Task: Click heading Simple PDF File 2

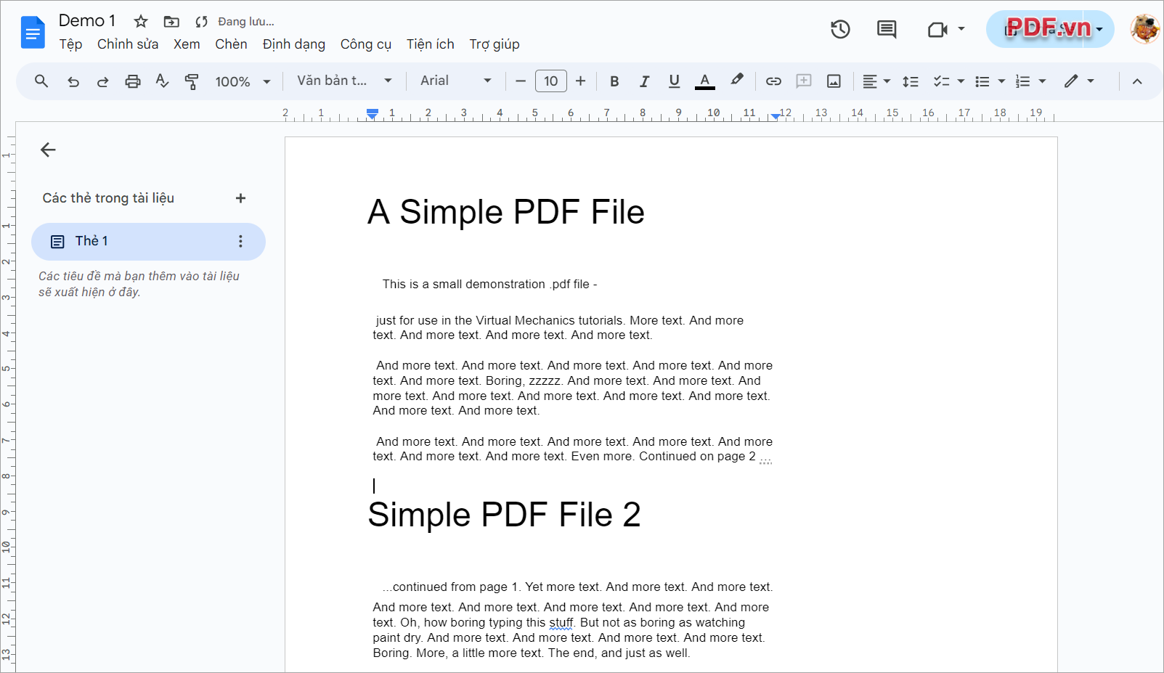Action: click(x=505, y=515)
